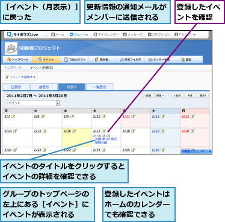This screenshot has height=222, width=225.
Task: Add an event via the 2/20 edit icon
Action: point(193,131)
